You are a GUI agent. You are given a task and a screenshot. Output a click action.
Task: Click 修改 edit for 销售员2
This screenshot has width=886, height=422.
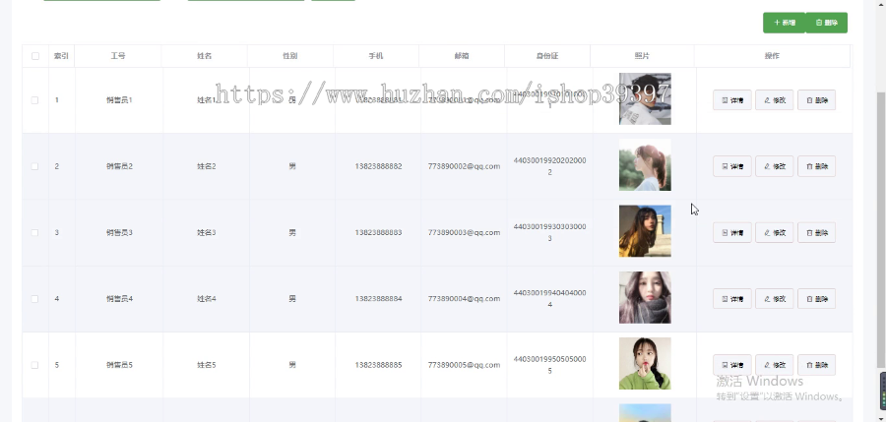point(774,166)
